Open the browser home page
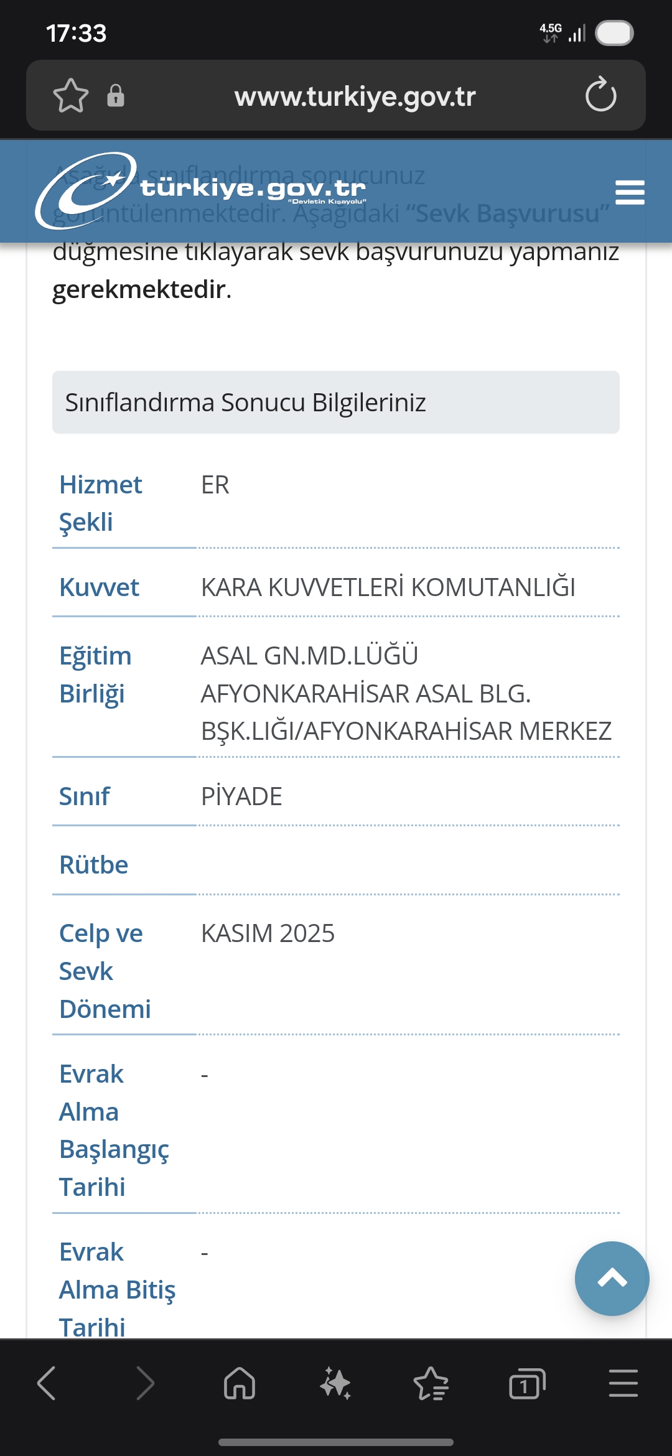 240,1383
